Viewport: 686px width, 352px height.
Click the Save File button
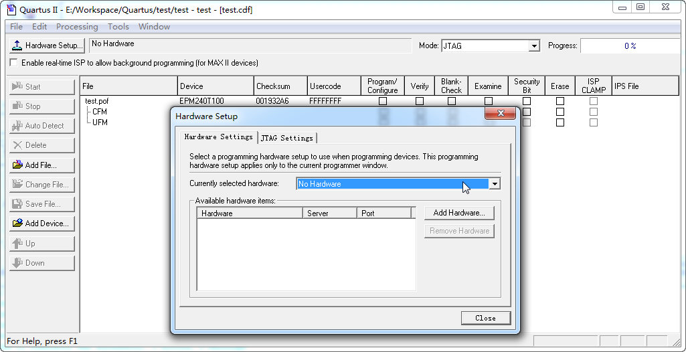click(x=41, y=204)
